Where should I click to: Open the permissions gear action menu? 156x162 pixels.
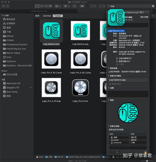tap(118, 152)
